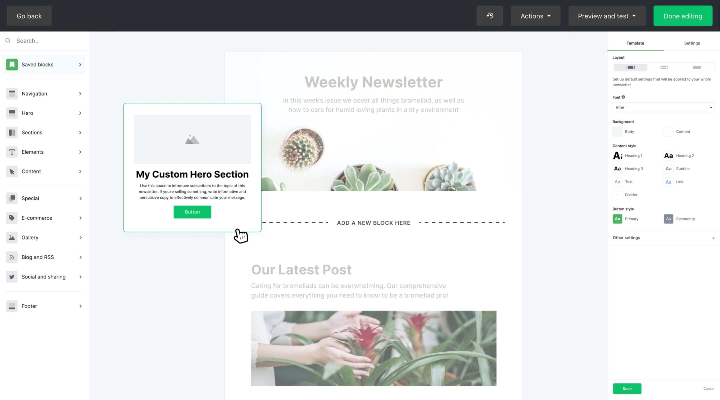This screenshot has width=720, height=400.
Task: Click Done editing green button
Action: [683, 16]
